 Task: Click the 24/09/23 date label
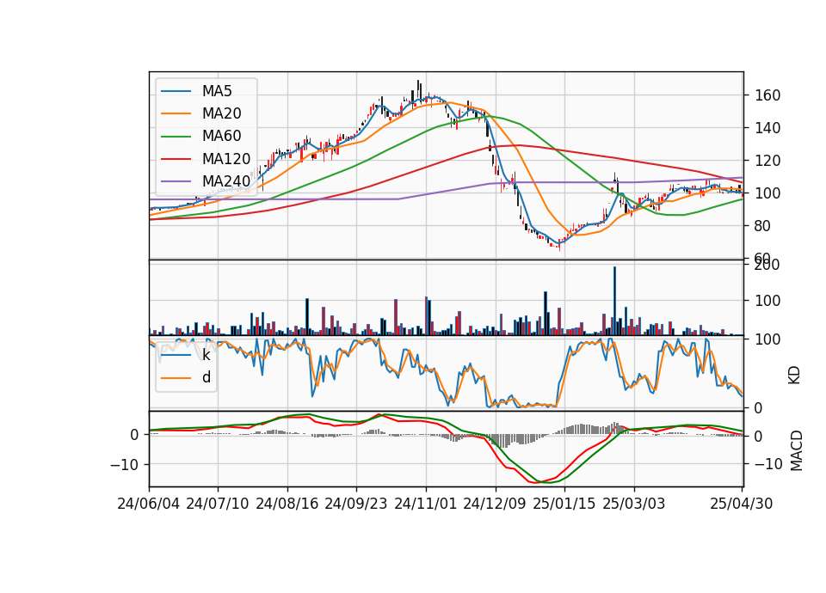tap(355, 504)
